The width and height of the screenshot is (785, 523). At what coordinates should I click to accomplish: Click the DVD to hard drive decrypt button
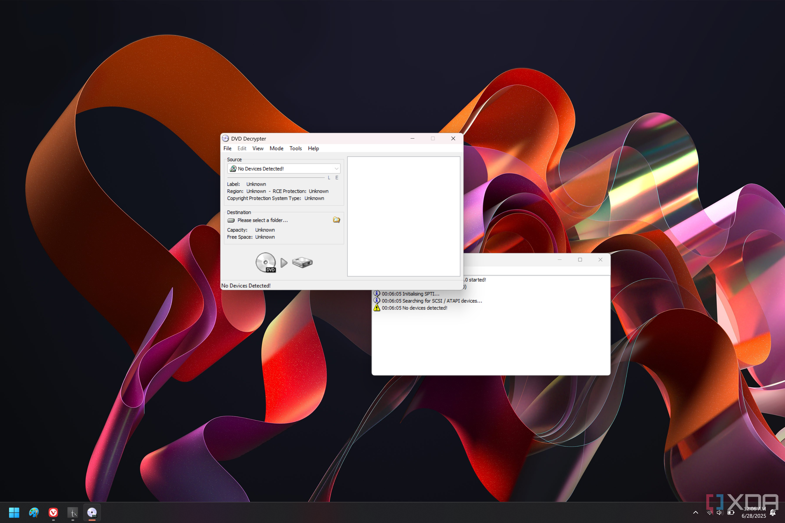(x=284, y=263)
